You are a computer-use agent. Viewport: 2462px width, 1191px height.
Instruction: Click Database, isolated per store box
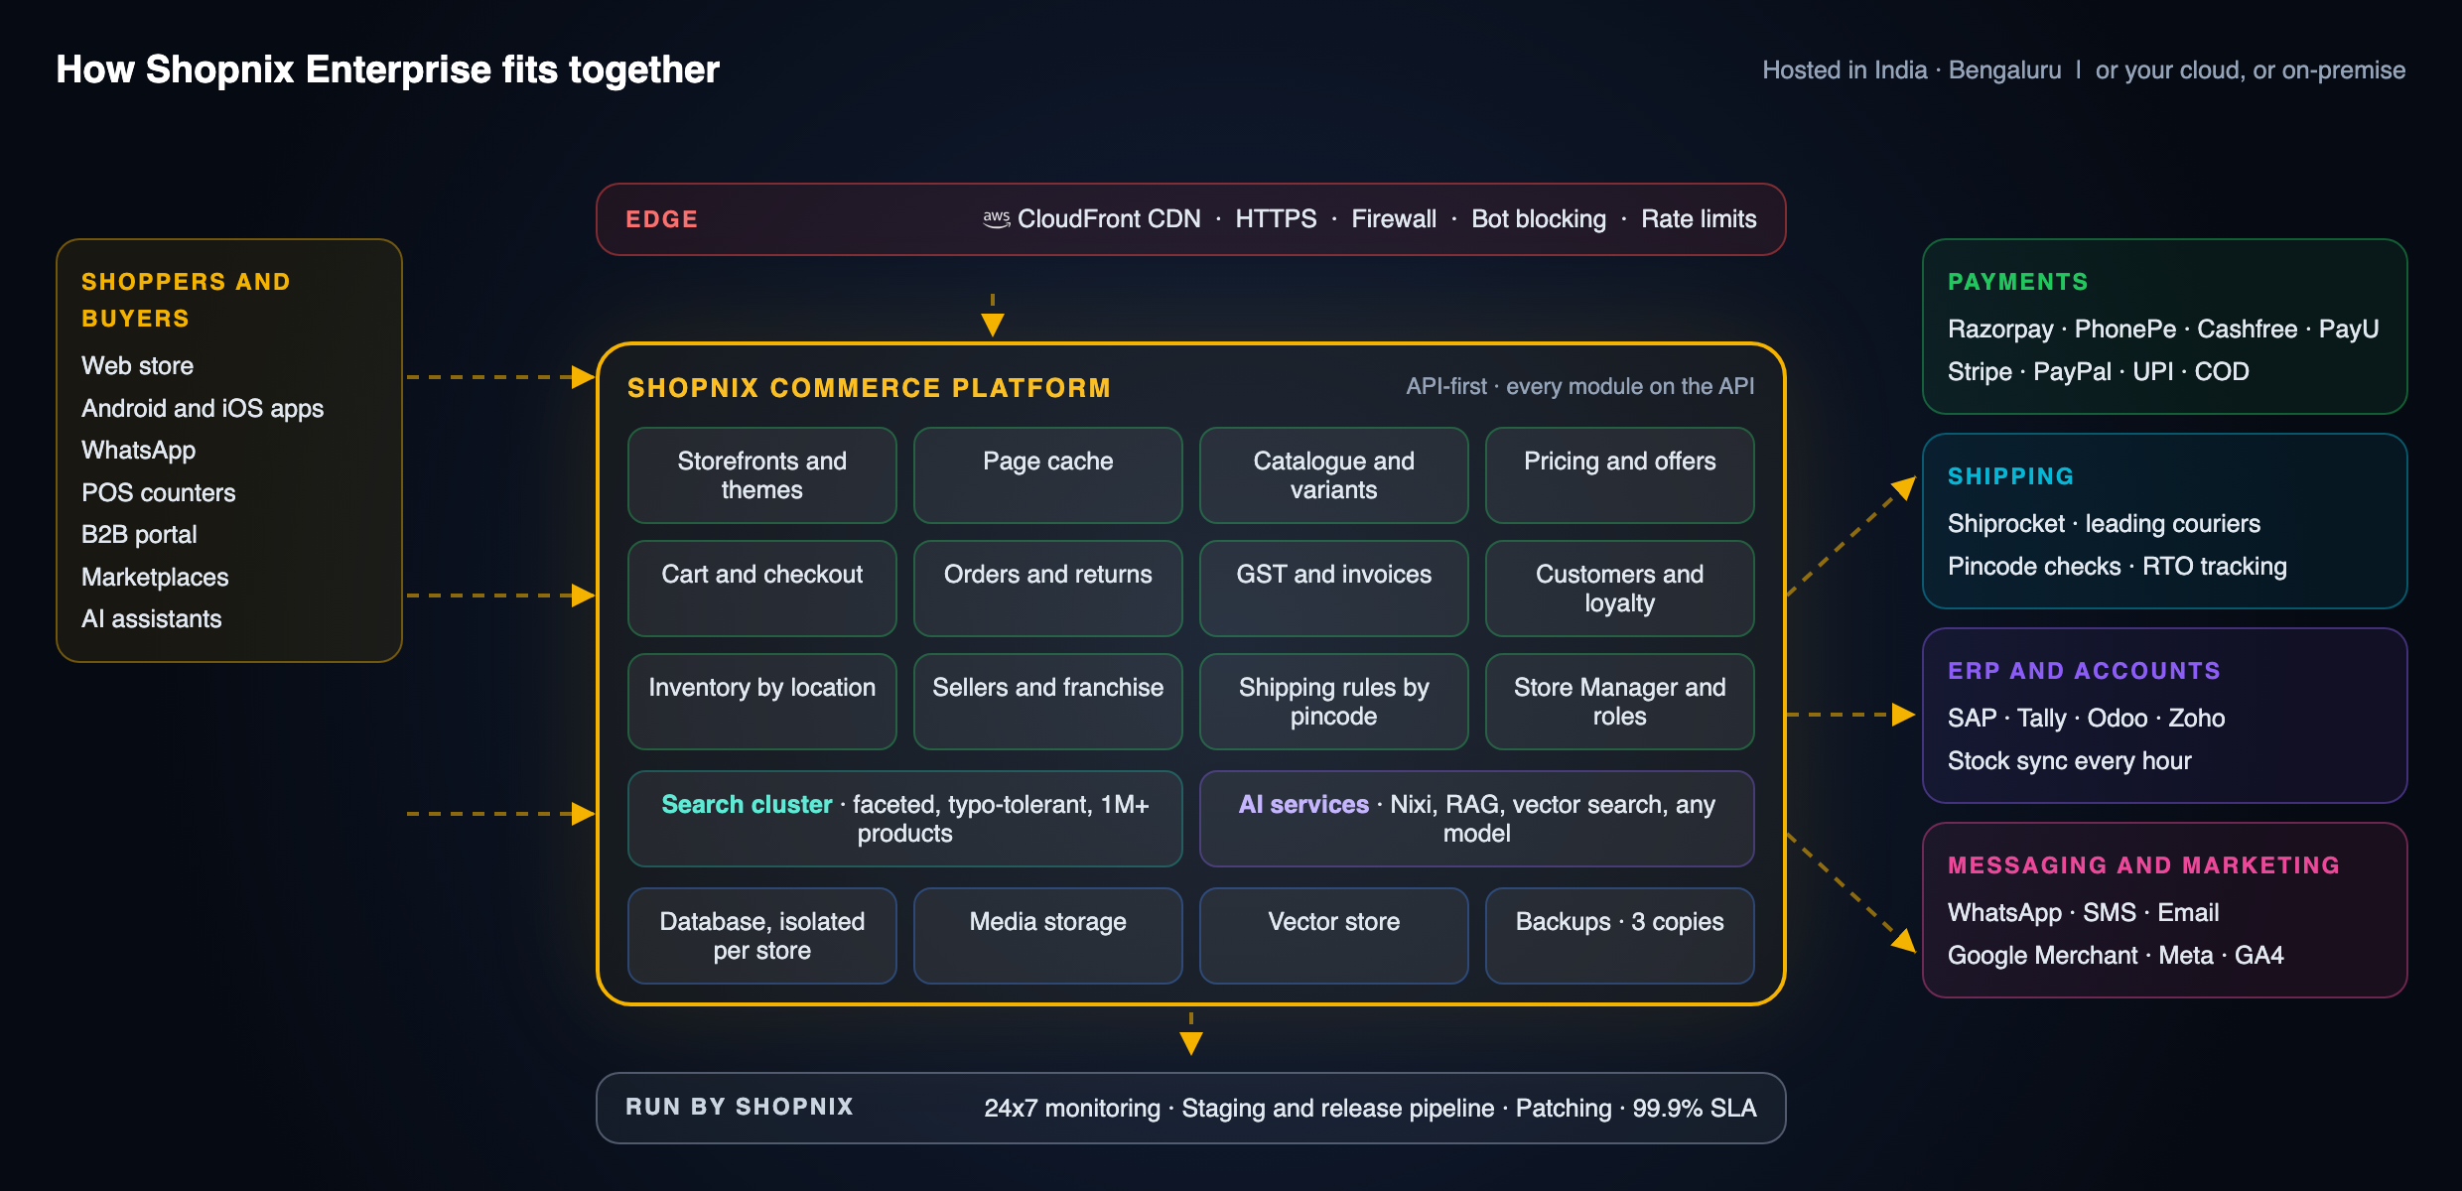tap(762, 936)
